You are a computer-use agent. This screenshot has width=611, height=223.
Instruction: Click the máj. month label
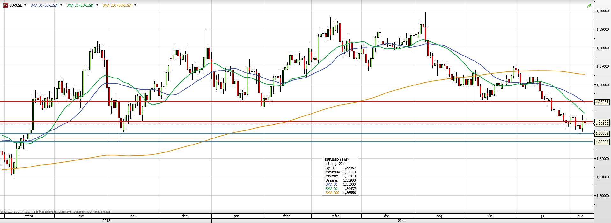(x=439, y=216)
